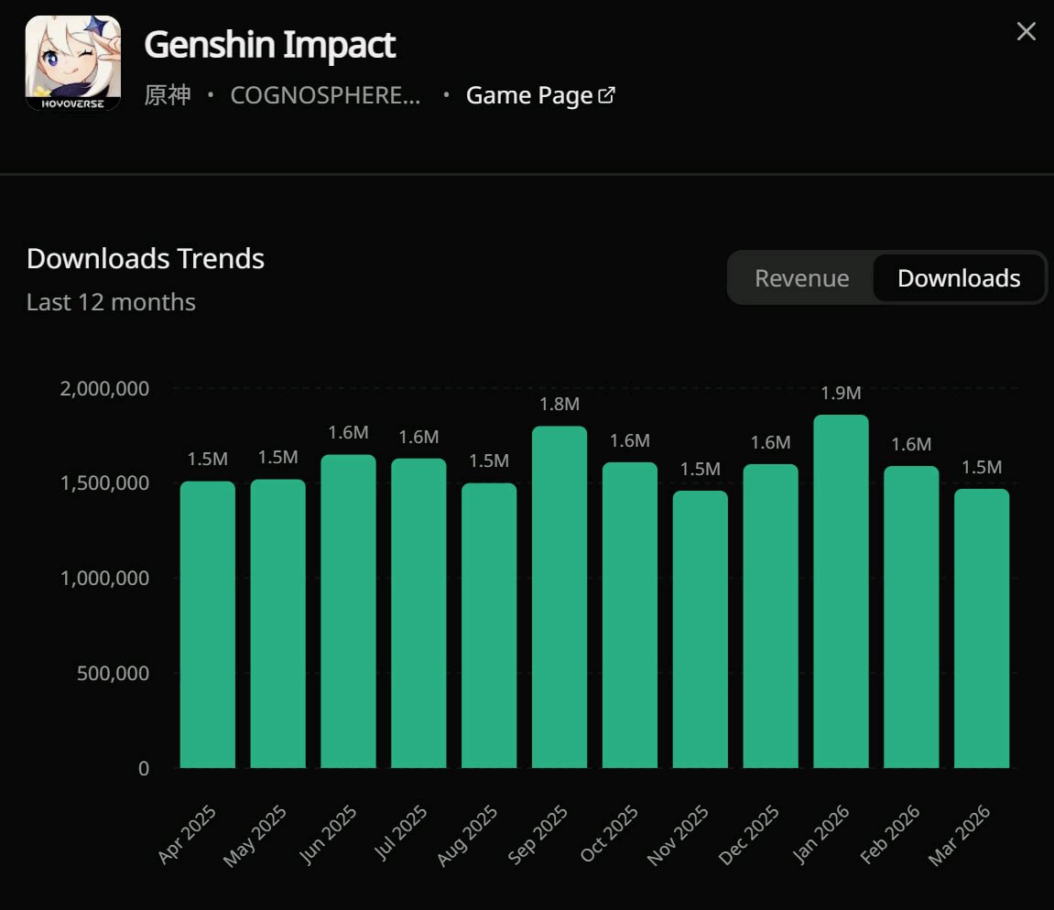Click the Jan 2026 bar showing 1.9M

tap(841, 591)
